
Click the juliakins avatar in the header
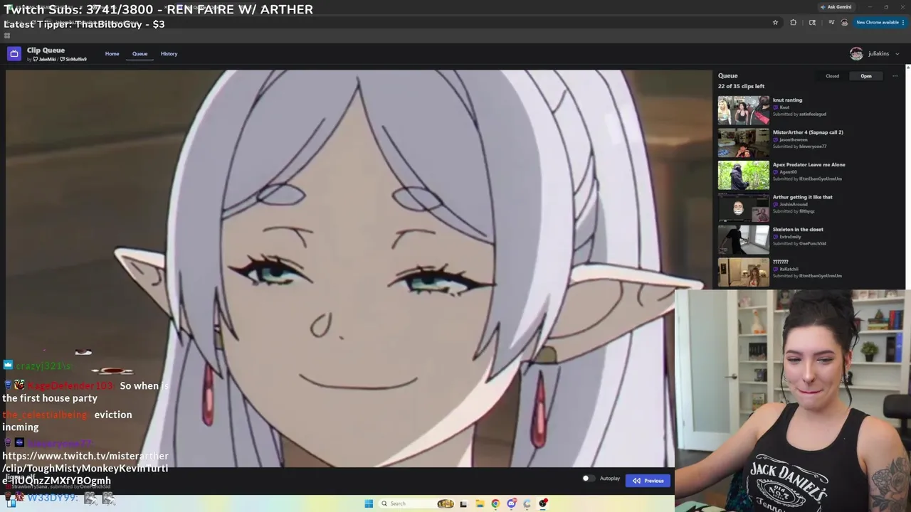(856, 53)
